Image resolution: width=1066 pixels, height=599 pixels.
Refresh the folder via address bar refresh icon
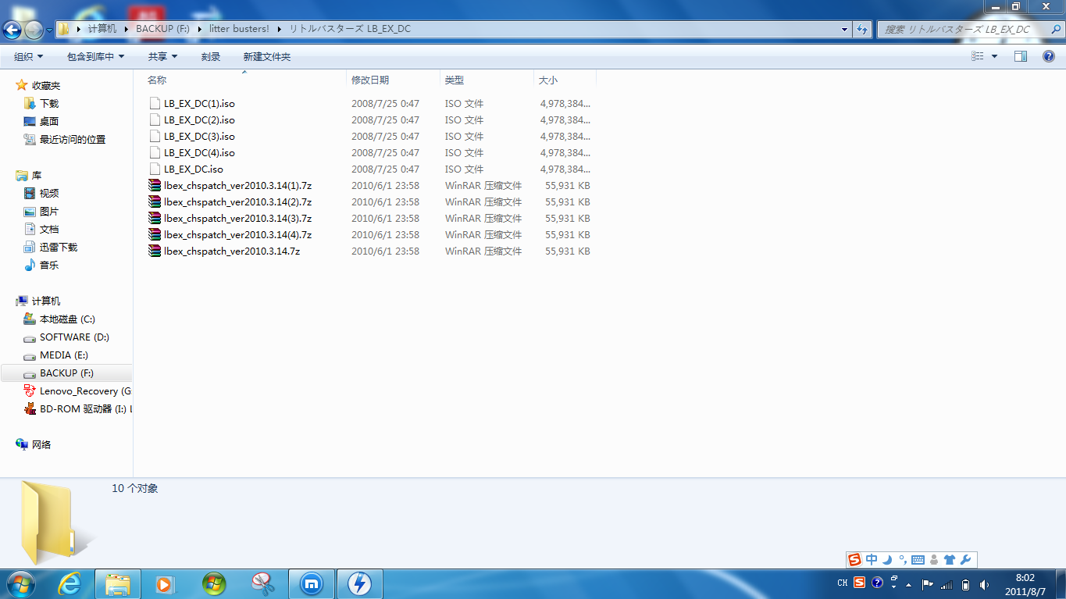point(862,29)
